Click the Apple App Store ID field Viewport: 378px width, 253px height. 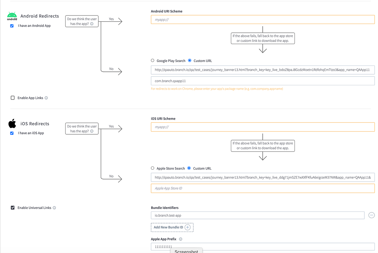[x=262, y=188]
